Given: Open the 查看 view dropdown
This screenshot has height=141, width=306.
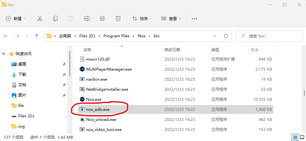Looking at the screenshot, I should coord(171,18).
